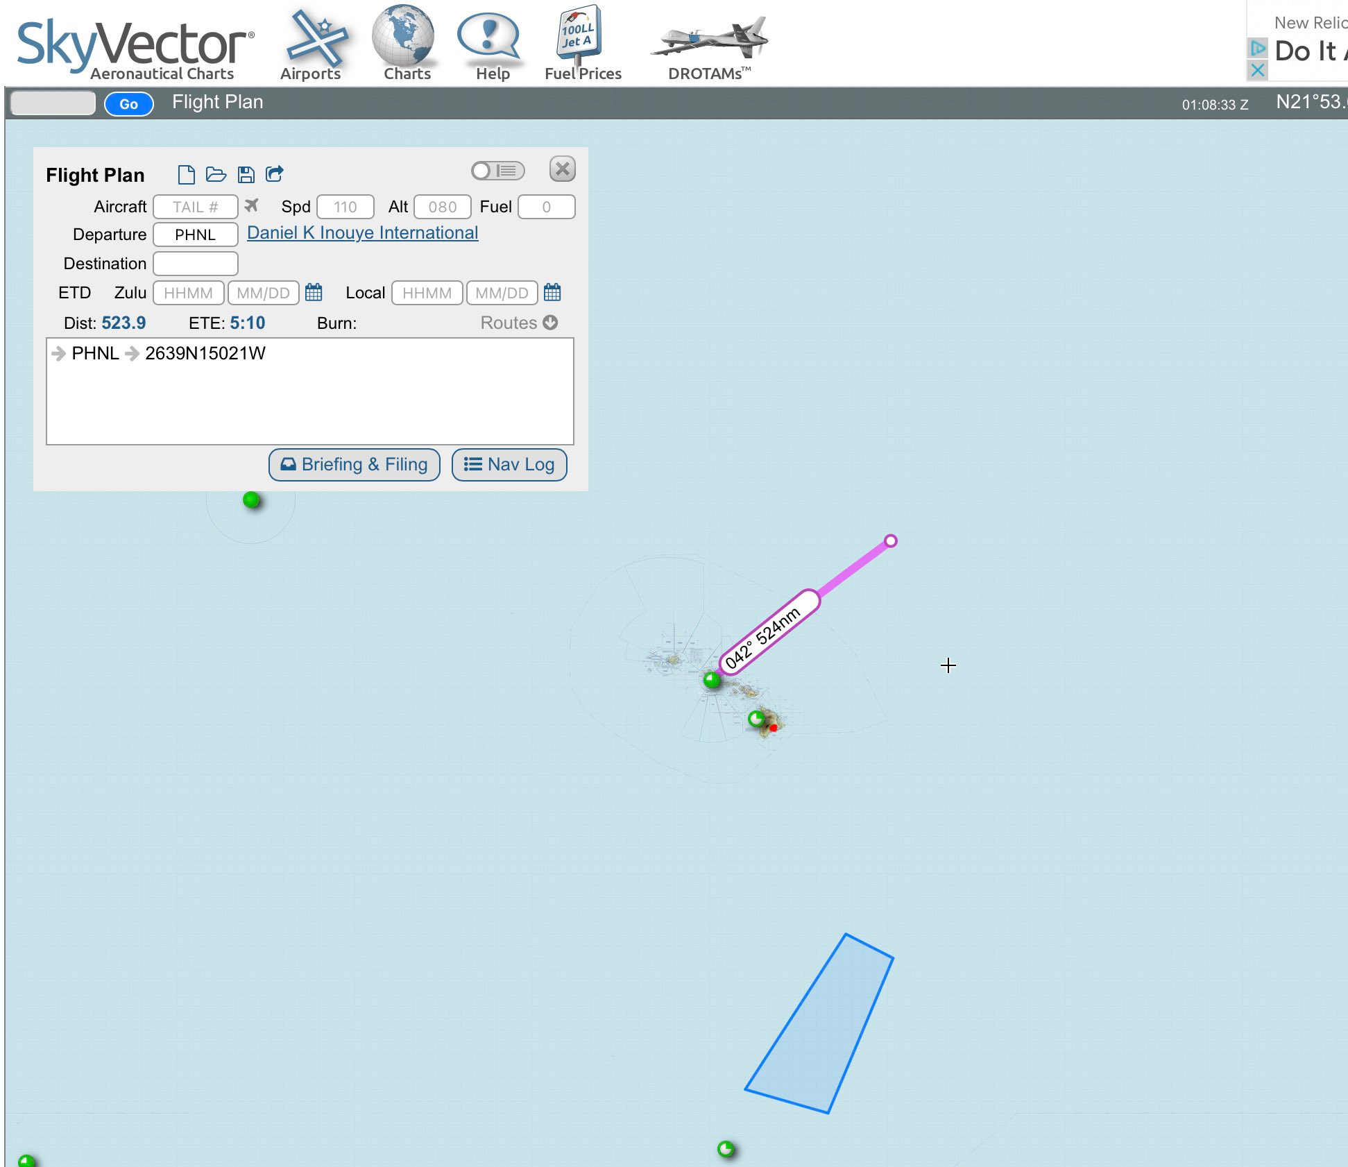Open the Help speech bubble icon

tap(490, 46)
